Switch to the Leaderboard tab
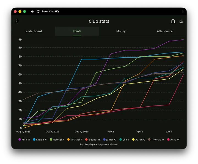This screenshot has width=198, height=164. point(33,31)
